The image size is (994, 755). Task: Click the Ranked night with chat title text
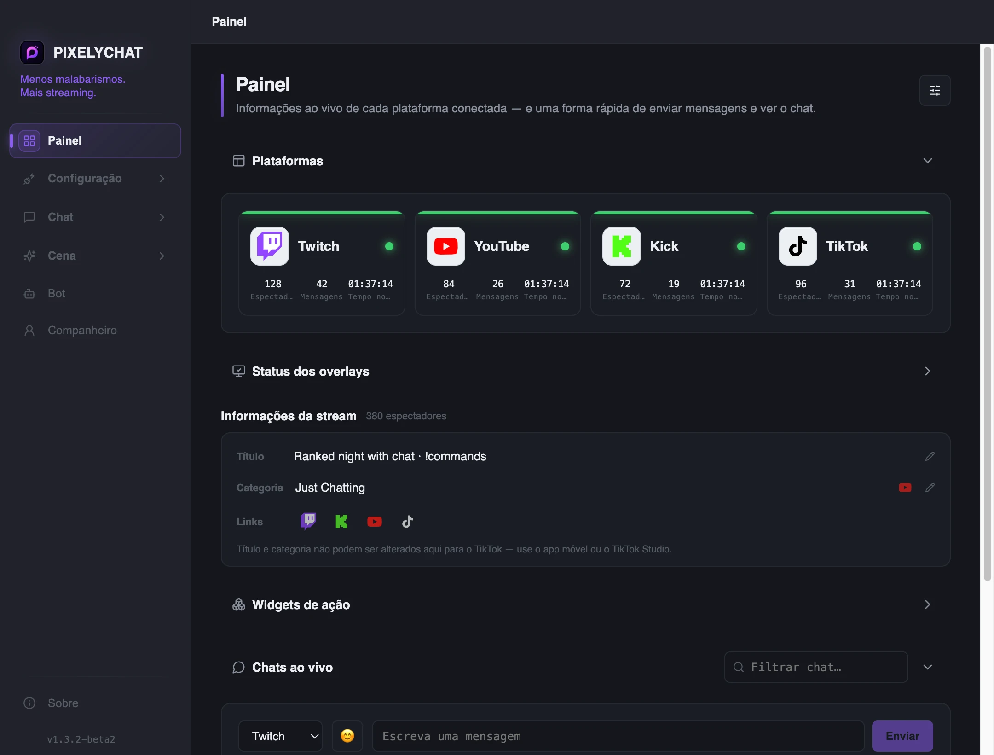tap(390, 456)
